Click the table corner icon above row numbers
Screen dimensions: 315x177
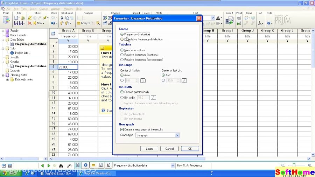tap(53, 34)
